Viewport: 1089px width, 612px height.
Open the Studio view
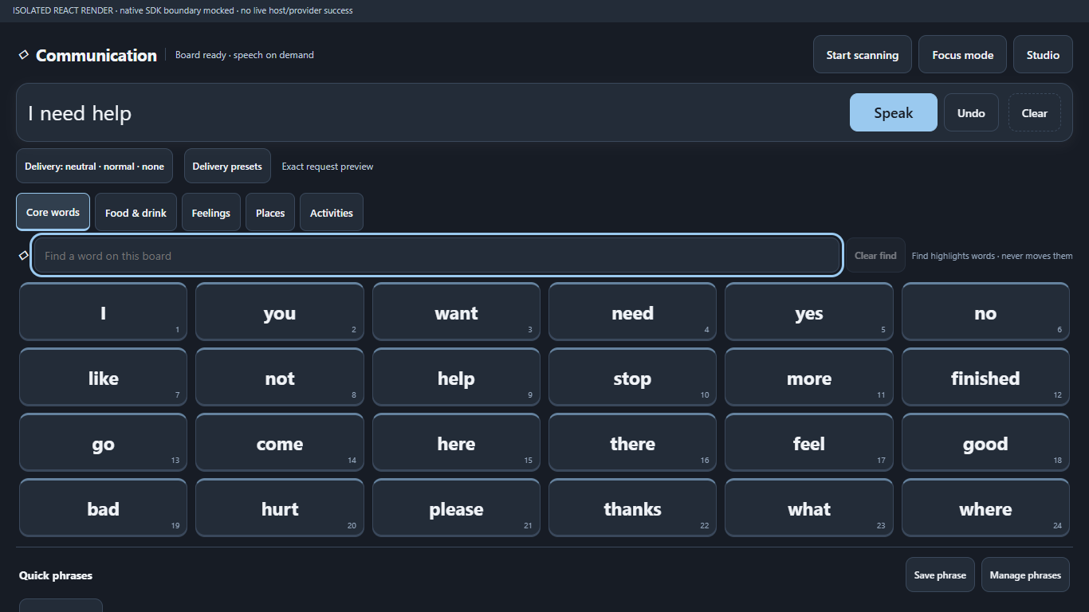click(x=1043, y=55)
